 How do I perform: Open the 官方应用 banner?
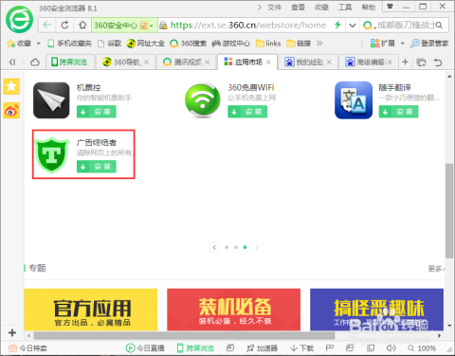click(91, 310)
